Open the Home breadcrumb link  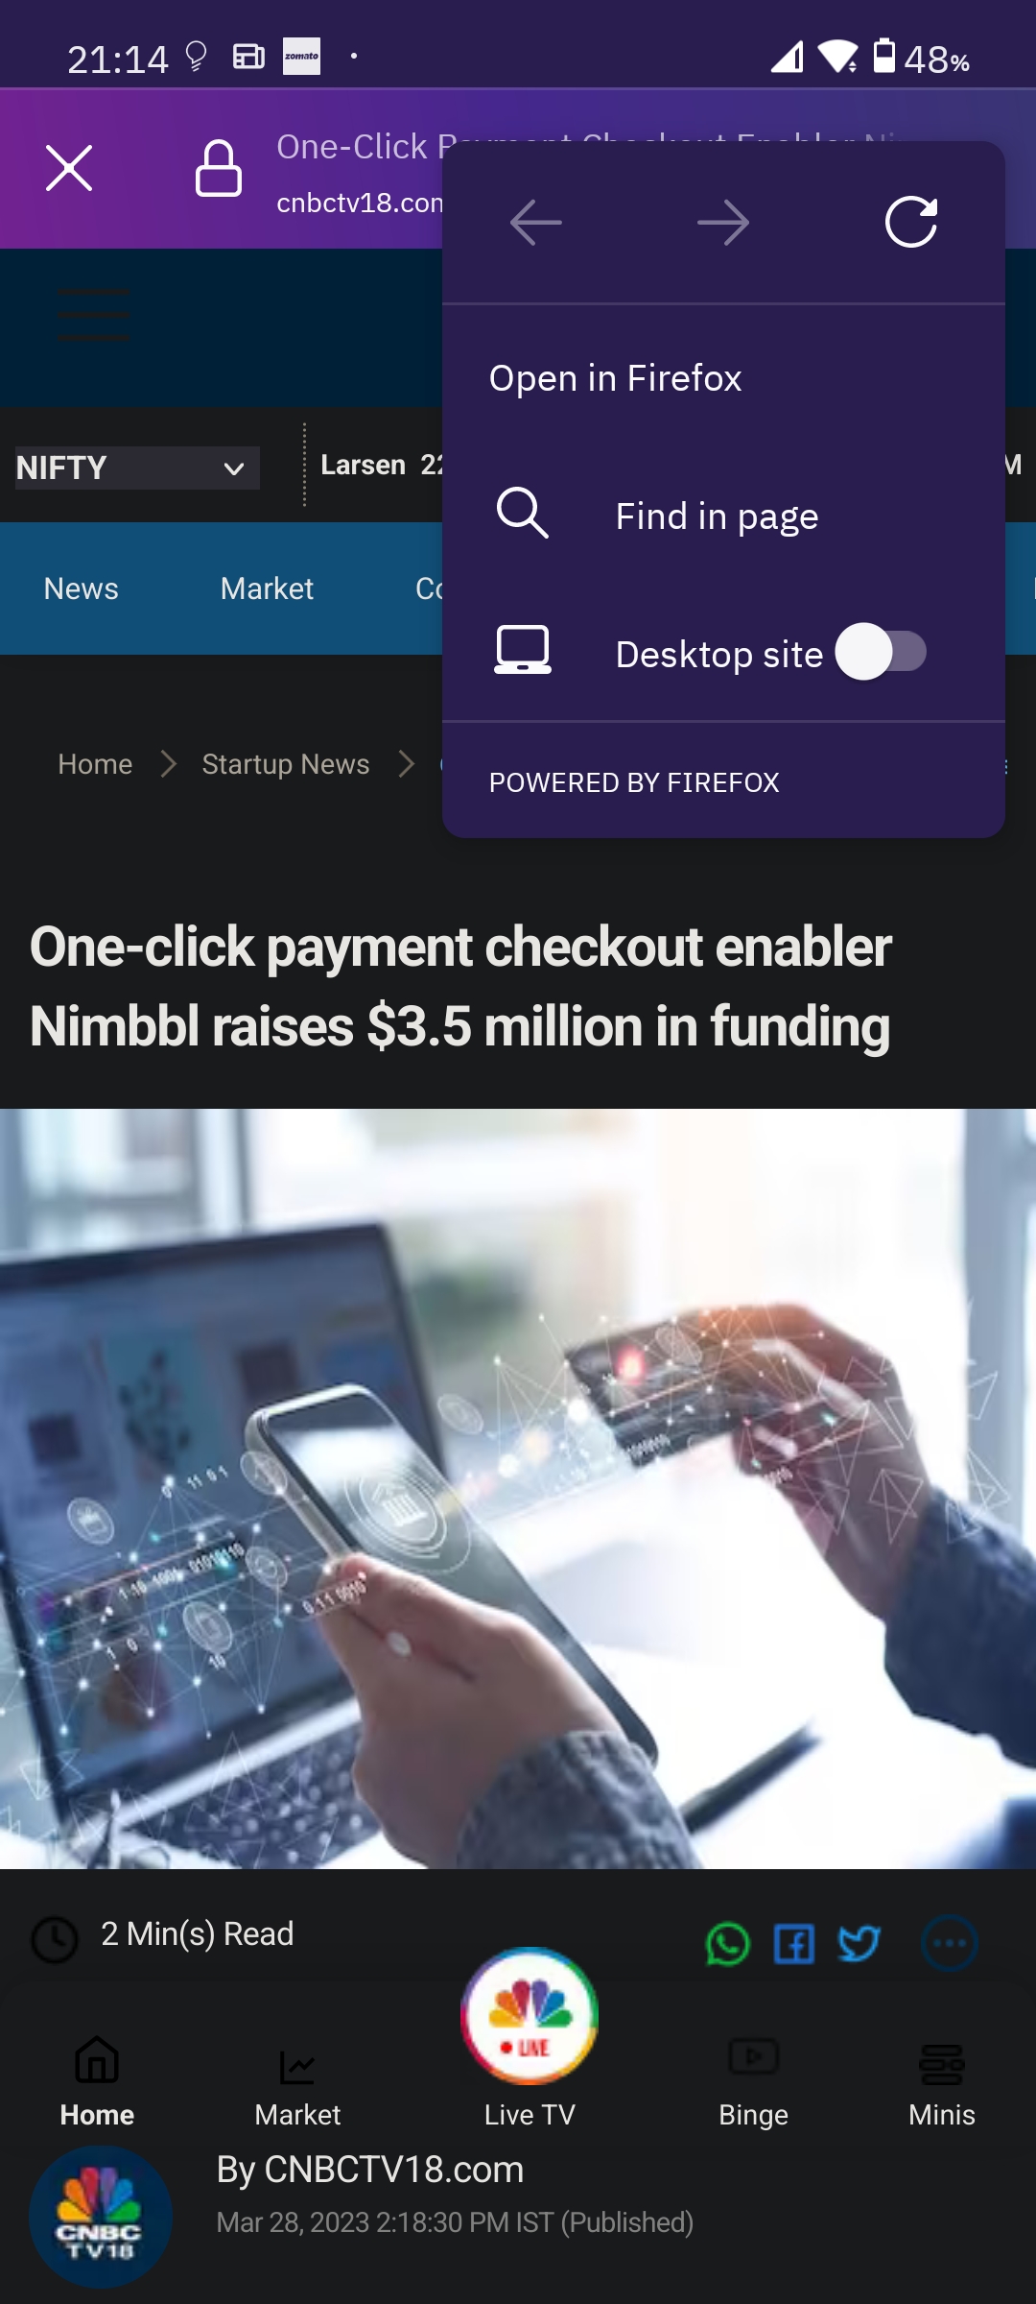coord(95,764)
